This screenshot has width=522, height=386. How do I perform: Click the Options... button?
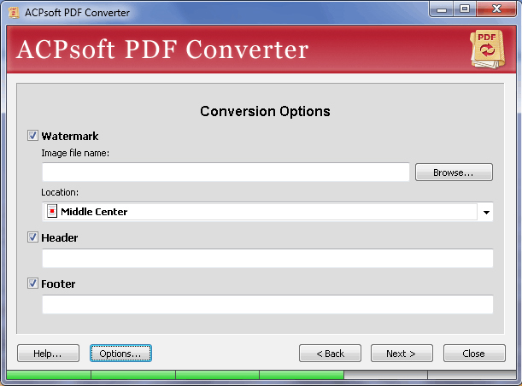coord(120,354)
